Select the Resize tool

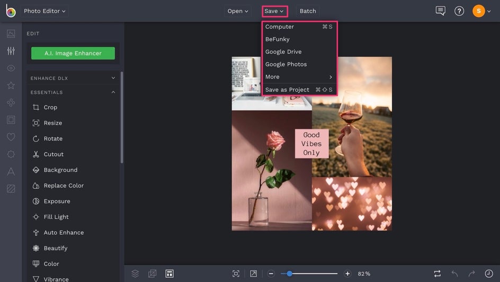(73, 123)
